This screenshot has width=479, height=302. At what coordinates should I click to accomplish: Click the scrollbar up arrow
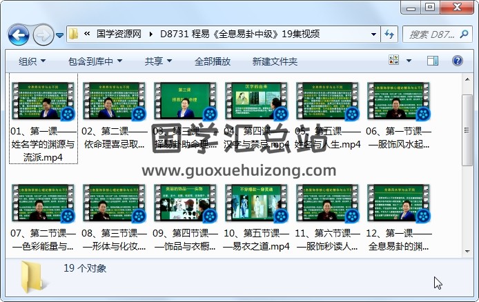(x=467, y=79)
